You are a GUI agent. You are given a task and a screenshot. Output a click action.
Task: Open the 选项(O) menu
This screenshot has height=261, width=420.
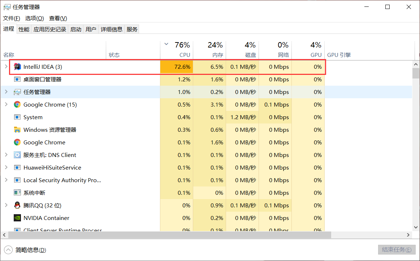(x=35, y=18)
